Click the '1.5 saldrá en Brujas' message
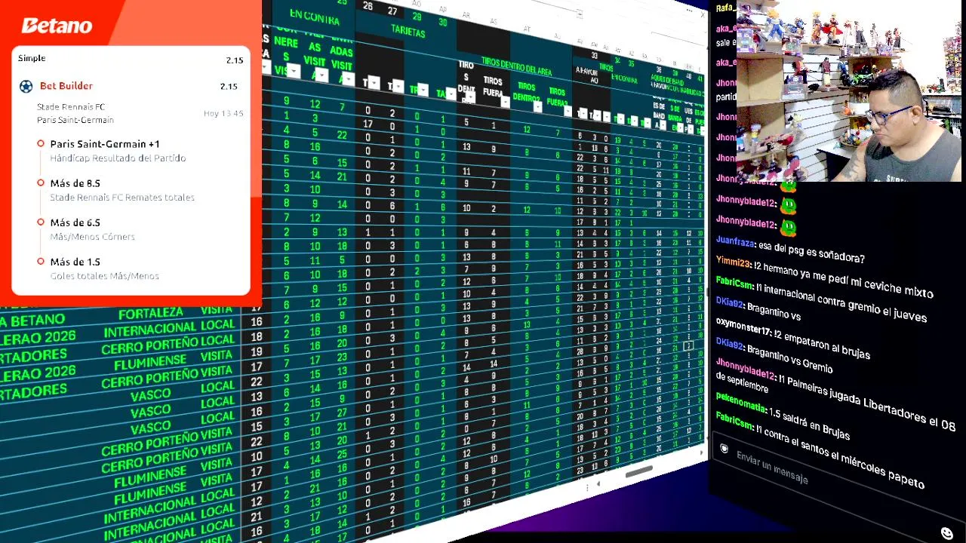Viewport: 966px width, 543px height. point(809,422)
